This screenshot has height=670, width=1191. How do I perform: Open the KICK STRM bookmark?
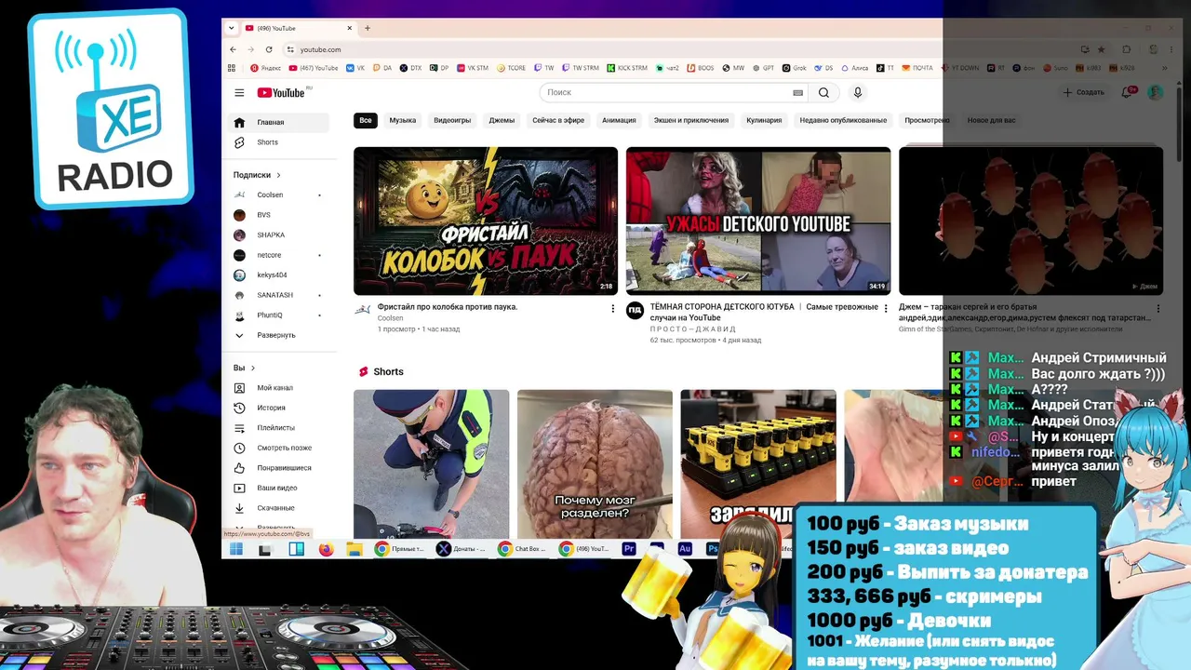click(627, 68)
